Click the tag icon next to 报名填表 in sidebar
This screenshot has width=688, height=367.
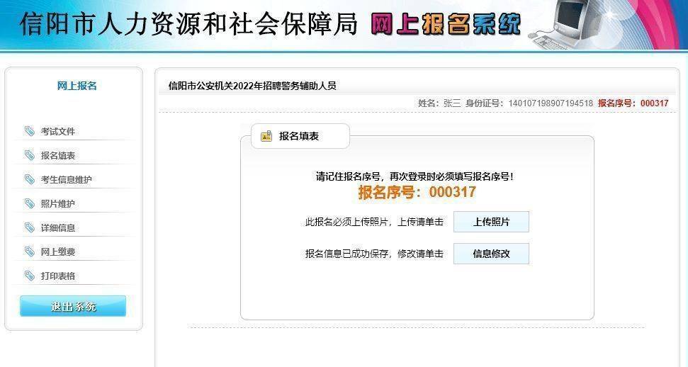point(29,155)
